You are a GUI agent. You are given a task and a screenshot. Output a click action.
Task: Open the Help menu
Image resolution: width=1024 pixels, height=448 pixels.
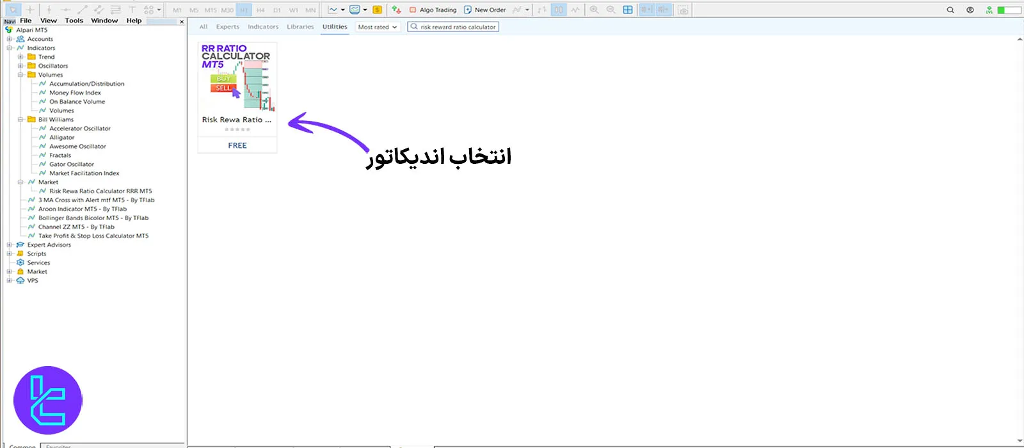click(134, 20)
